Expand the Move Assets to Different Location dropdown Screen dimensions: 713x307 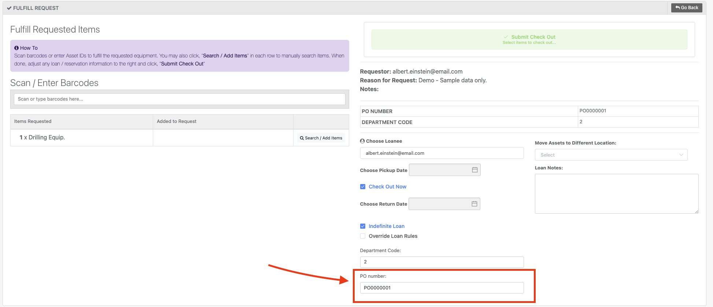click(611, 155)
